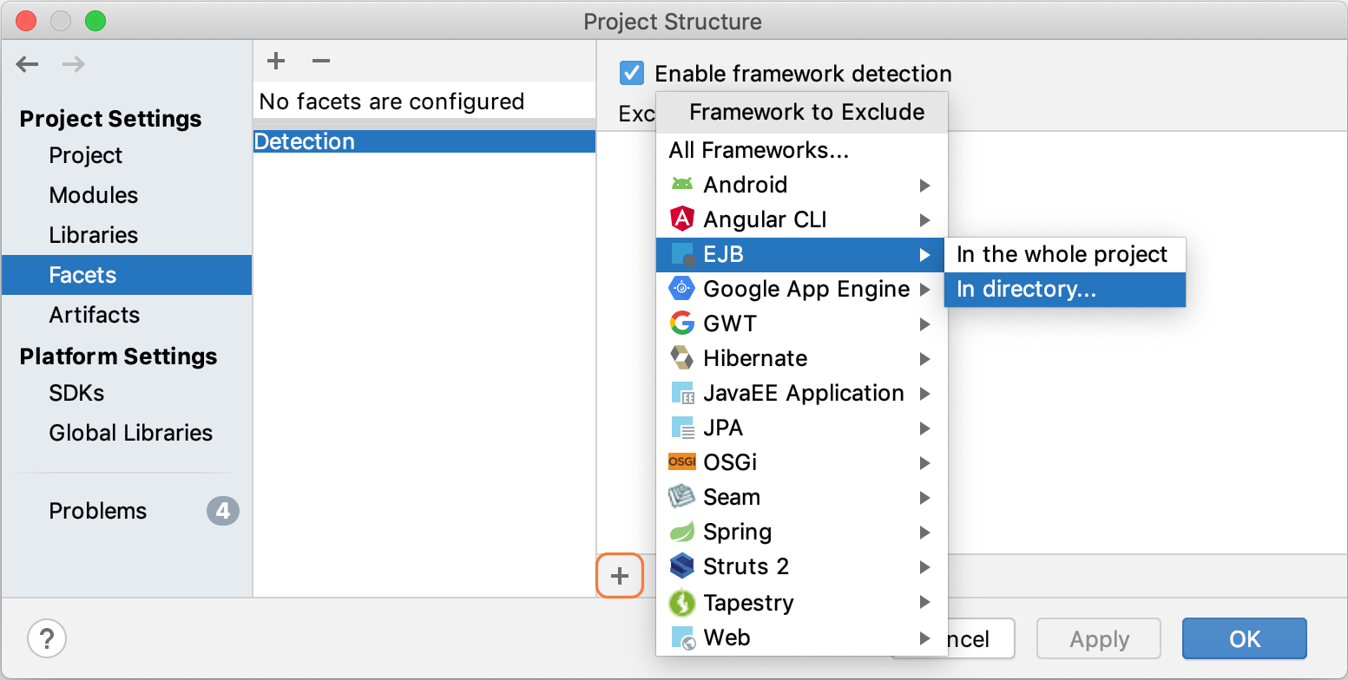Viewport: 1348px width, 680px height.
Task: Expand the OSGi submenu arrow
Action: [x=925, y=462]
